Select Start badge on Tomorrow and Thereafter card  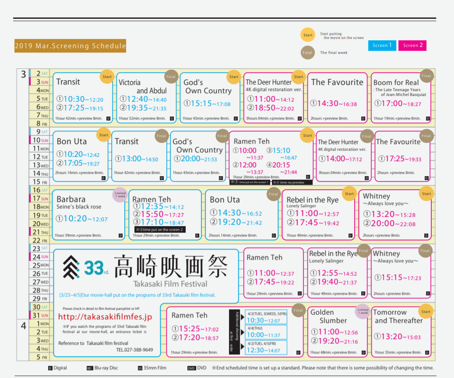point(426,312)
